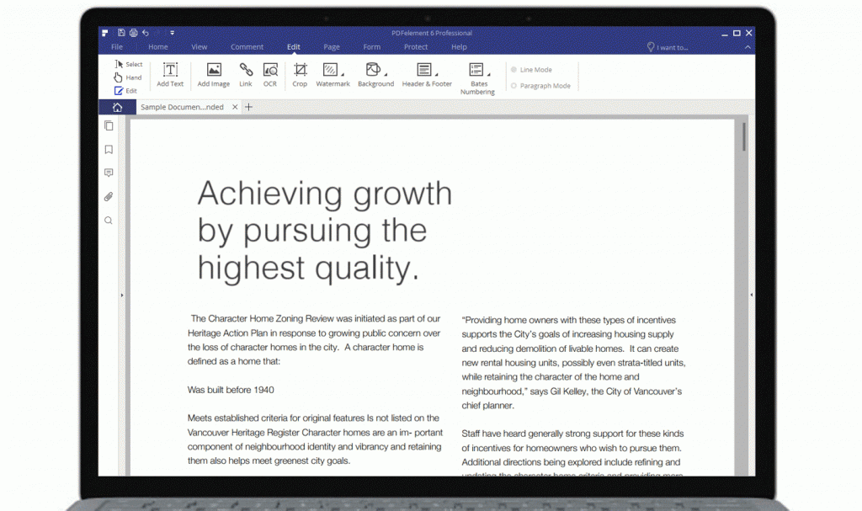Expand the Header & Footer dropdown arrow

[437, 74]
